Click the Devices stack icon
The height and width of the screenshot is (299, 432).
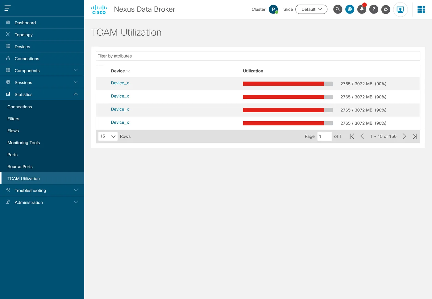[x=8, y=46]
